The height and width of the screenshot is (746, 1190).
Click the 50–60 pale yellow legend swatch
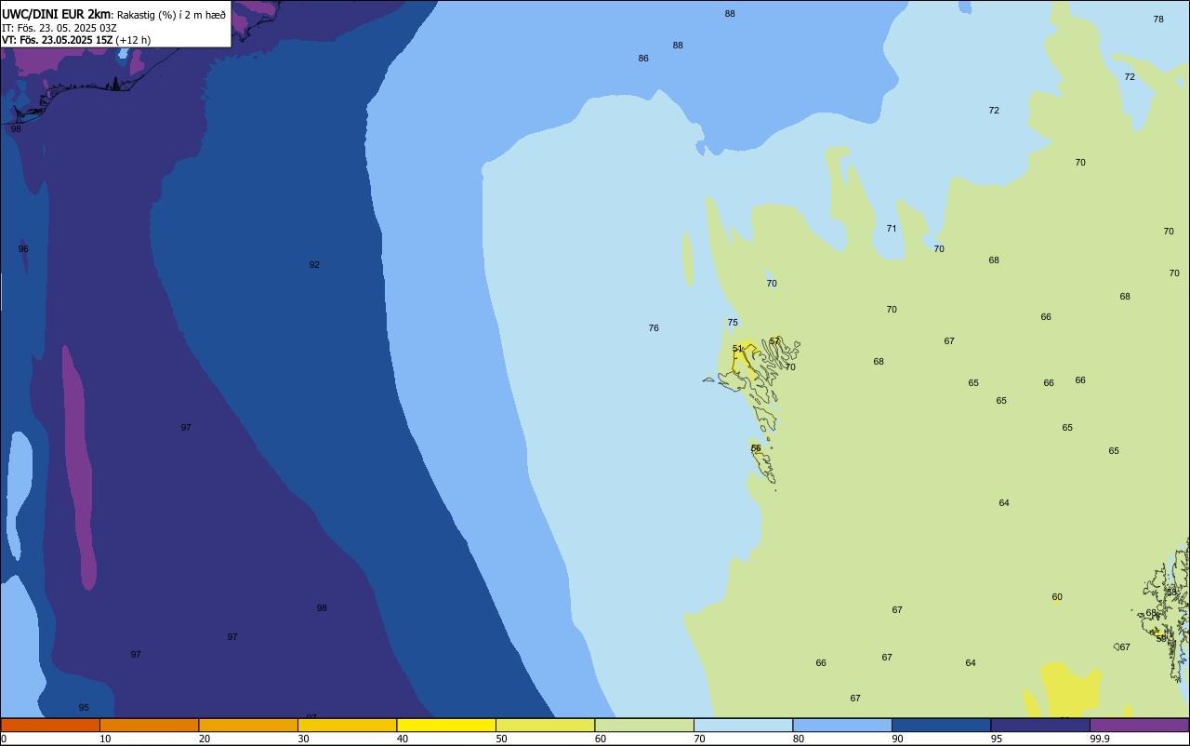click(x=545, y=725)
